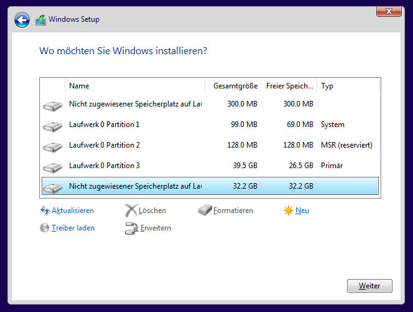
Task: Click the 39.5 GB total size cell
Action: (245, 166)
